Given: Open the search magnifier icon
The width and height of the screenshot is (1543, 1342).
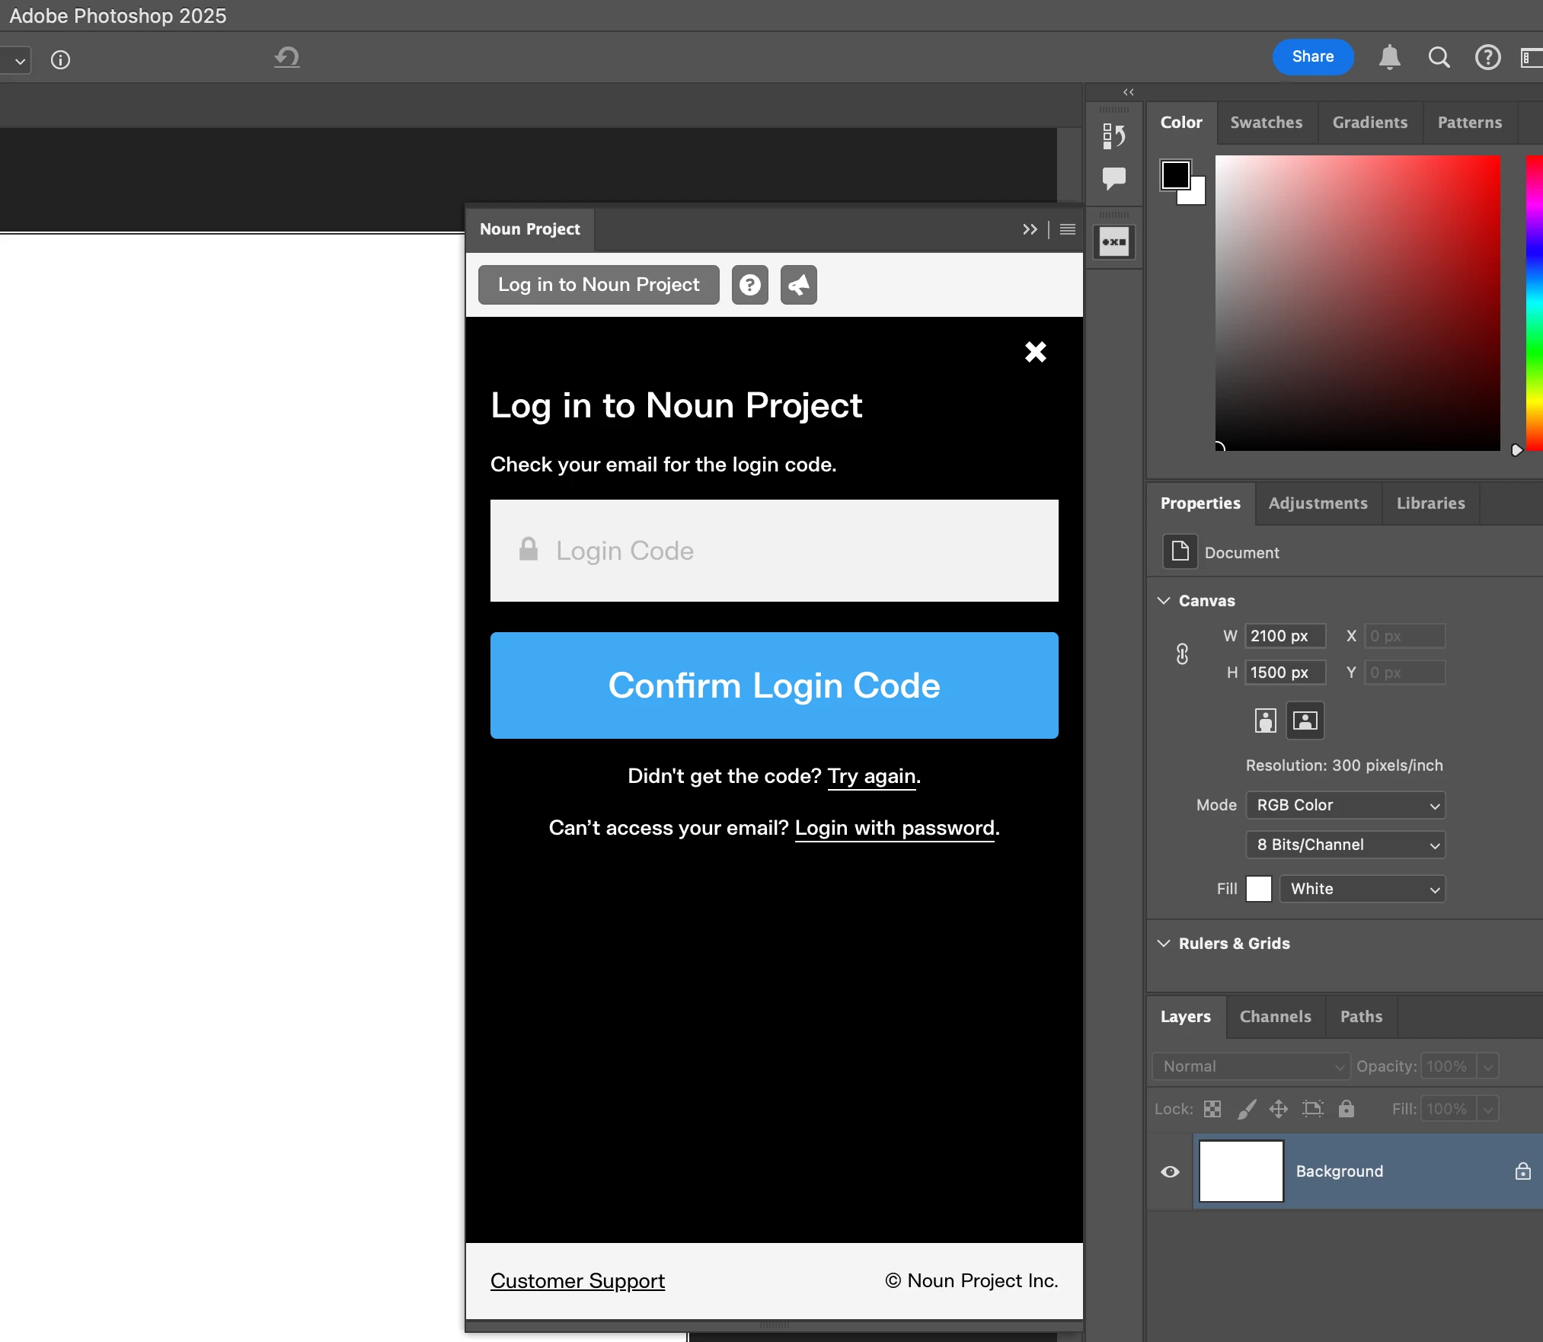Looking at the screenshot, I should pos(1439,57).
